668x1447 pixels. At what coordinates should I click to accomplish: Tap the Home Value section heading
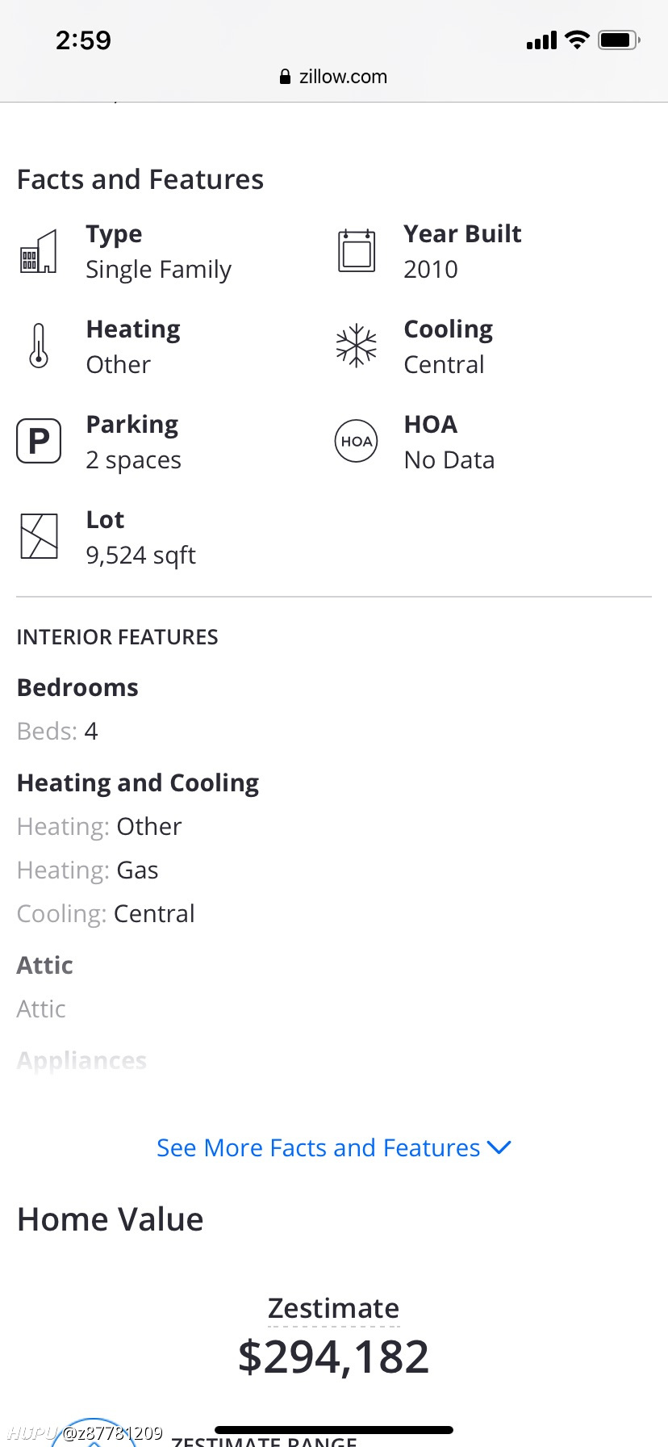(x=111, y=1219)
